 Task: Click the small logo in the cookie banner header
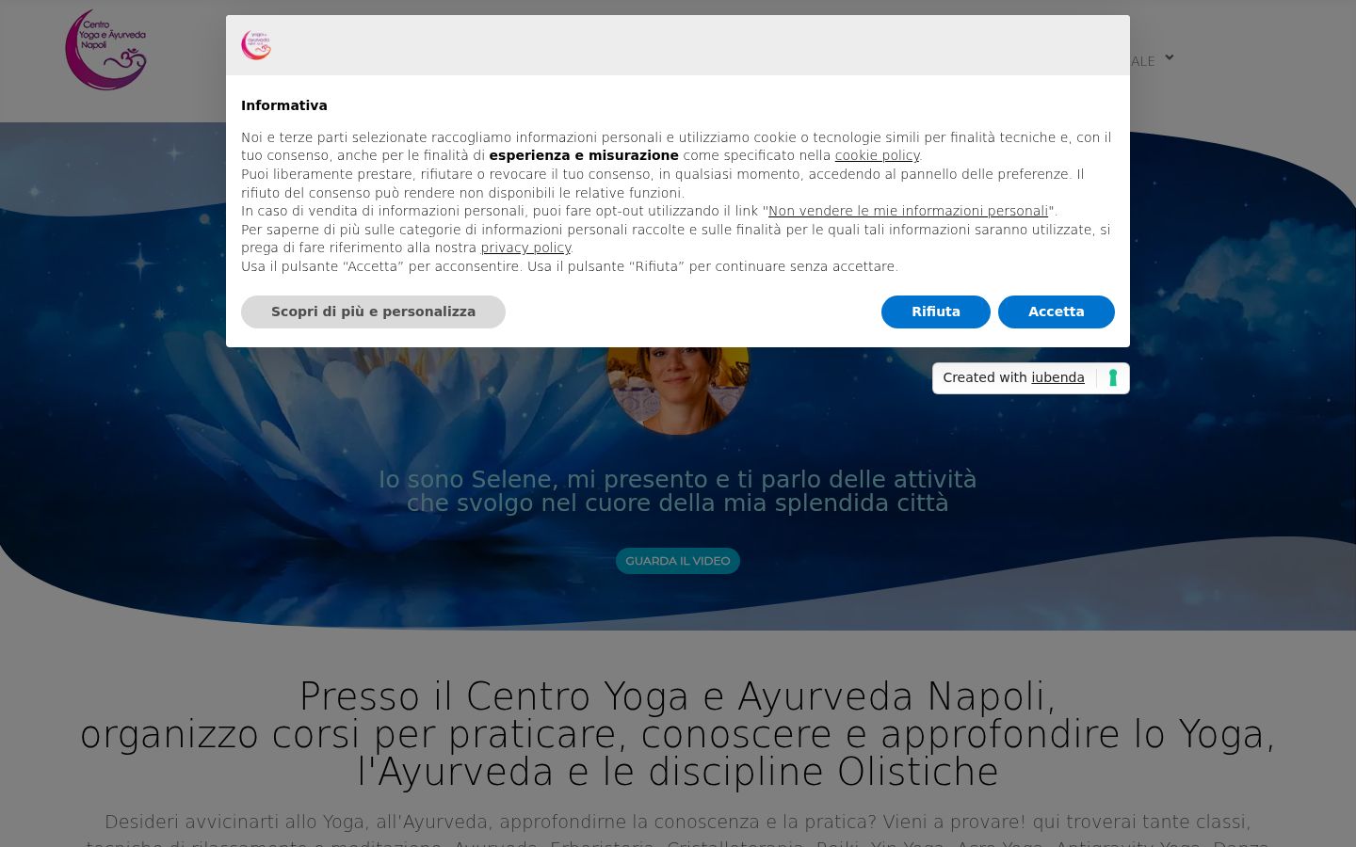[x=256, y=45]
